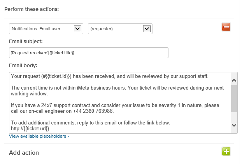Click the email body scrollbar thumb
Viewport: 242px width, 164px height.
pyautogui.click(x=234, y=98)
